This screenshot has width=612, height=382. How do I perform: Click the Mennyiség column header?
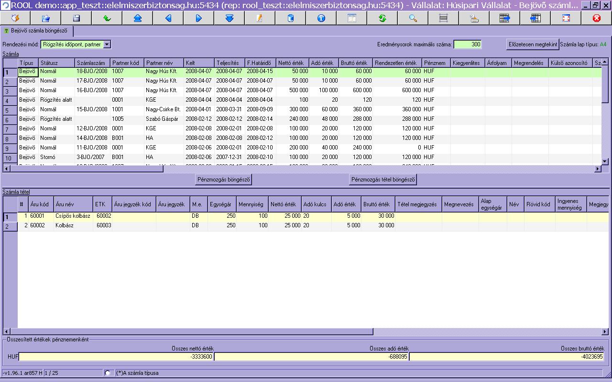point(252,204)
